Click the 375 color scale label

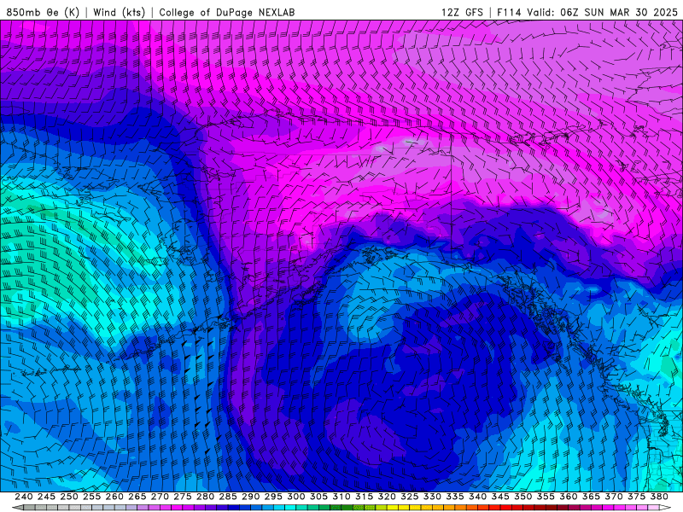(636, 497)
